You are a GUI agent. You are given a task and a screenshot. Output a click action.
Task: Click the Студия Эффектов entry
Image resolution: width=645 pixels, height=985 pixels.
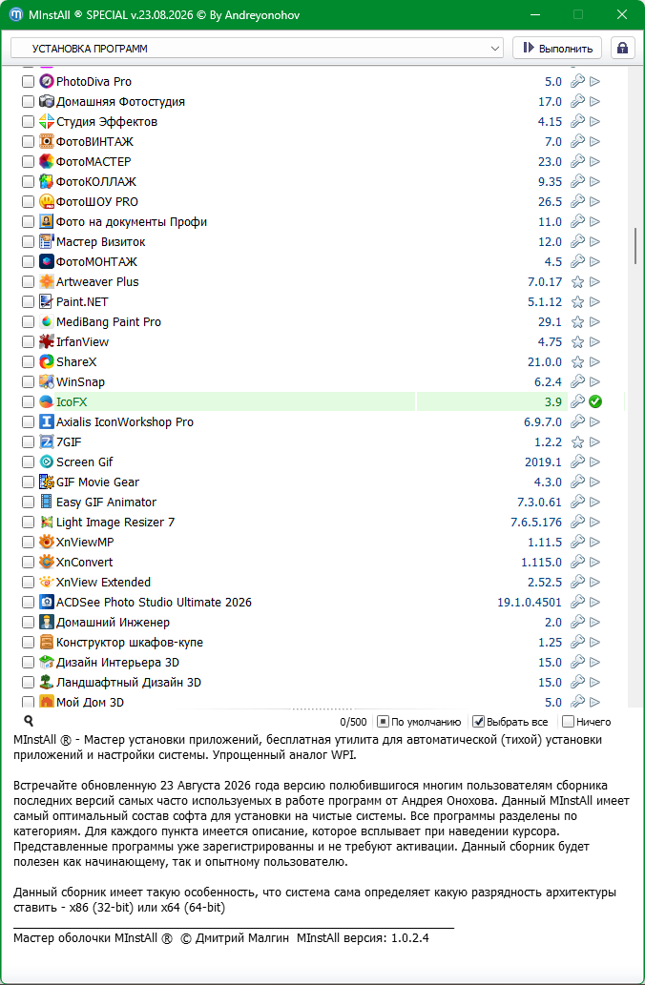coord(107,122)
